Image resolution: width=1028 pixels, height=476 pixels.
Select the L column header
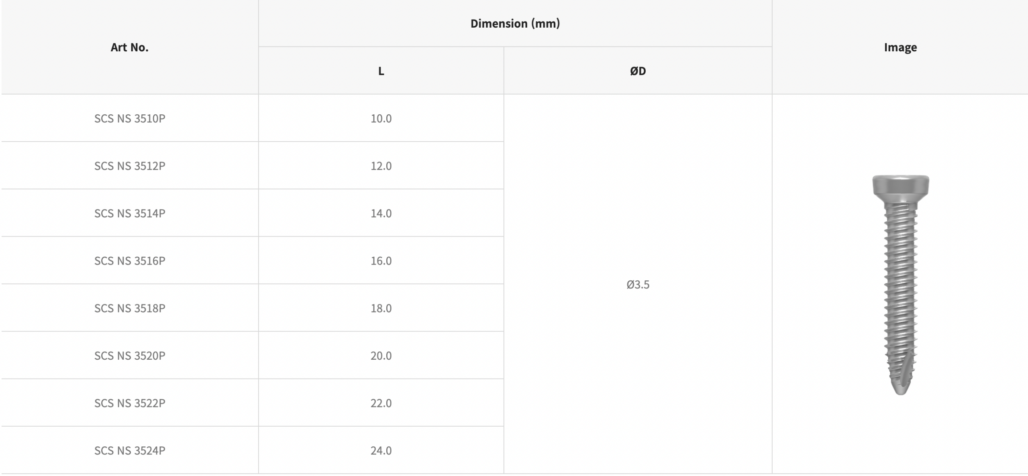point(381,71)
